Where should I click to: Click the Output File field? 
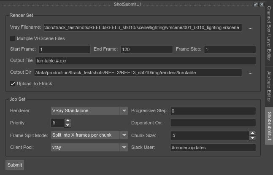(x=146, y=61)
